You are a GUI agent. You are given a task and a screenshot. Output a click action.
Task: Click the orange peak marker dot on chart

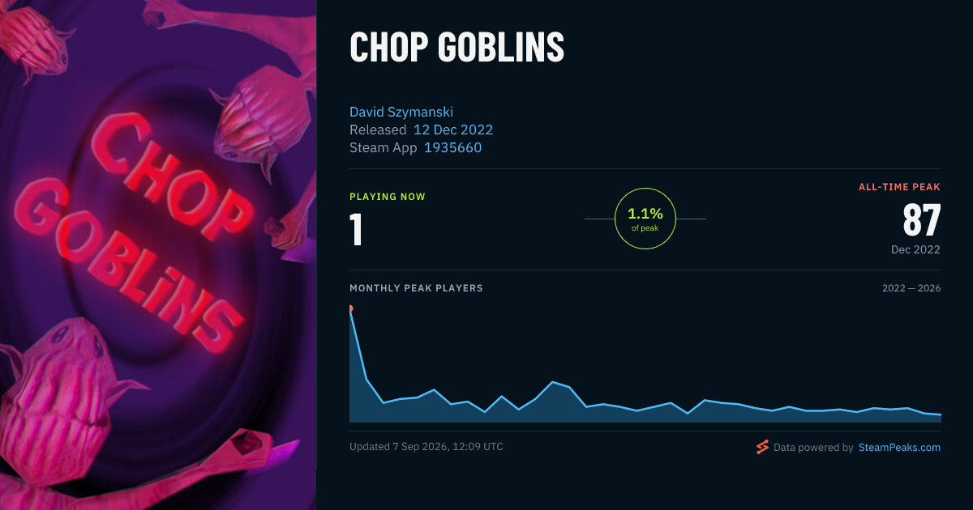(350, 308)
